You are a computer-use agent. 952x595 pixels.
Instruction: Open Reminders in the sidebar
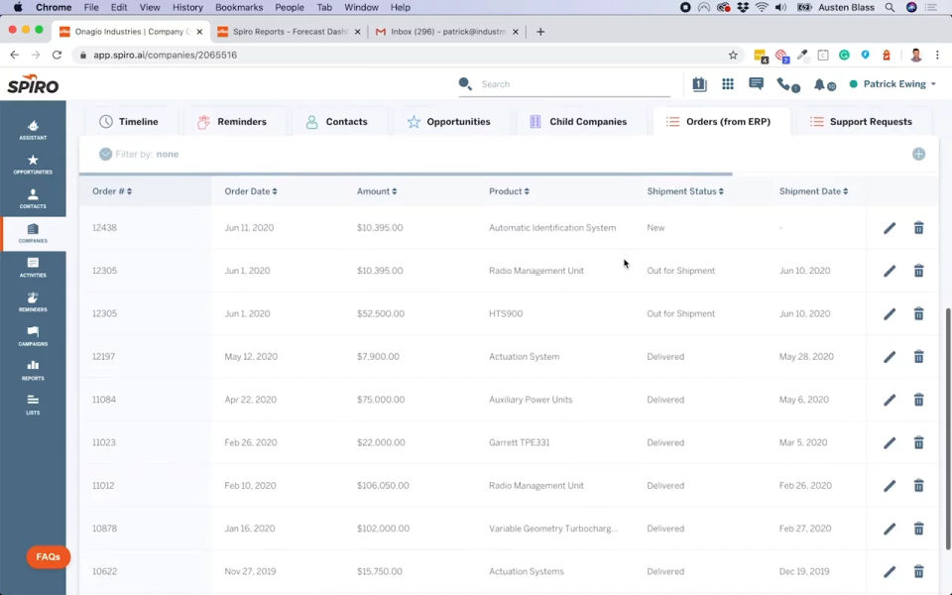point(33,301)
